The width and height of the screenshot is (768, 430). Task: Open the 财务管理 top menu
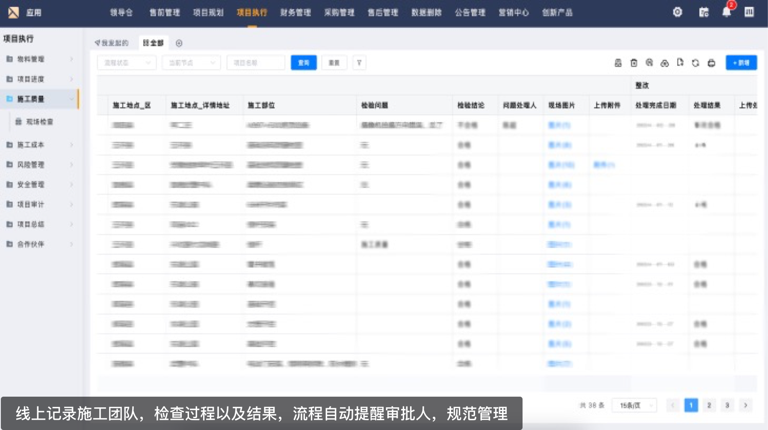coord(295,13)
